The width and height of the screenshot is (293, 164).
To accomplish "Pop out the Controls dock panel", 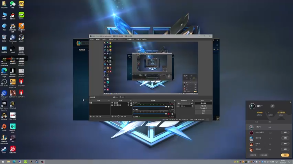I will coord(211,101).
